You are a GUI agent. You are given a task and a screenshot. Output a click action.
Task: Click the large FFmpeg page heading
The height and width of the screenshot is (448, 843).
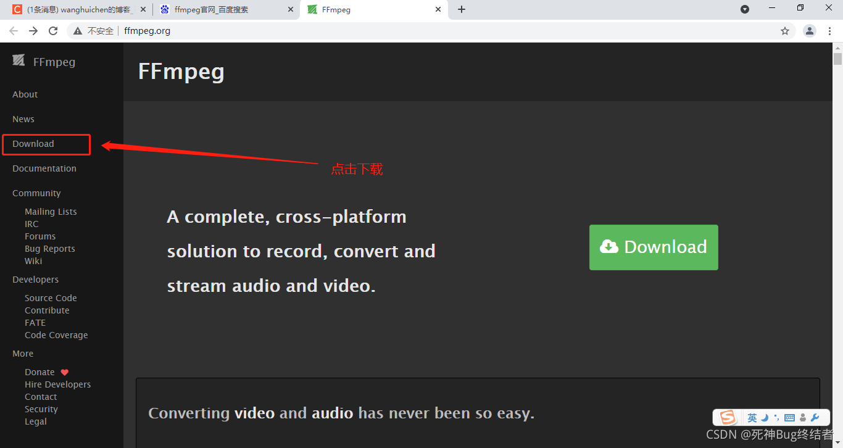coord(181,72)
